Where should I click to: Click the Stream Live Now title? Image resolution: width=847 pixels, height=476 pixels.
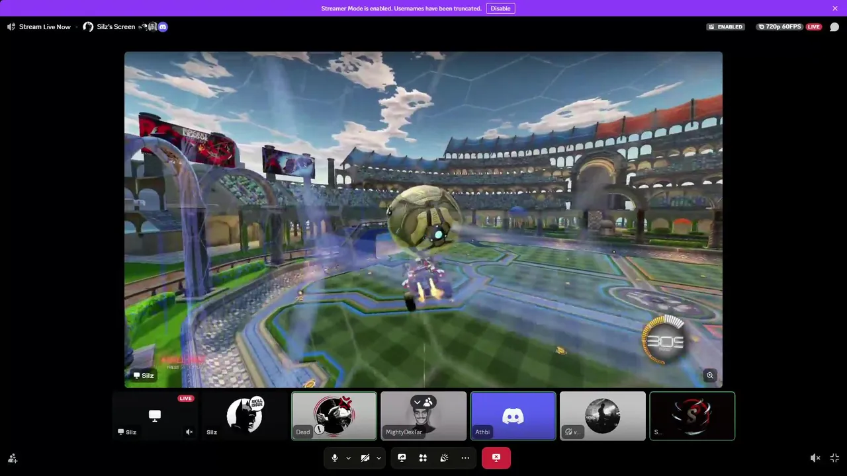[45, 27]
